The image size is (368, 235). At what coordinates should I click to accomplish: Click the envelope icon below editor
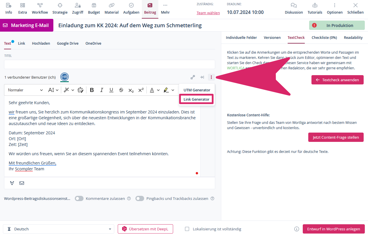tap(22, 183)
